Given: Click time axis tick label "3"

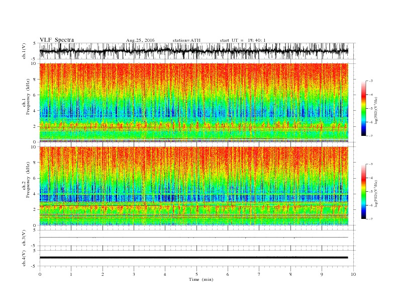Looking at the screenshot, I should pyautogui.click(x=134, y=274).
